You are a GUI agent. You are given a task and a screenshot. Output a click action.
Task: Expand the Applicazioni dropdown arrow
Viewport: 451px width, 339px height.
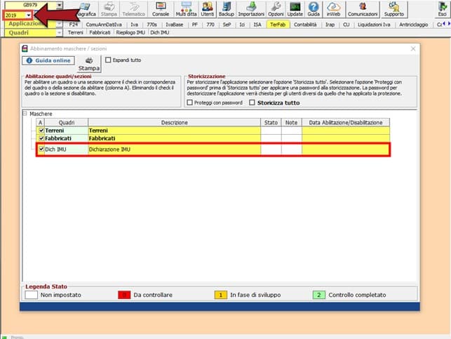tap(59, 24)
